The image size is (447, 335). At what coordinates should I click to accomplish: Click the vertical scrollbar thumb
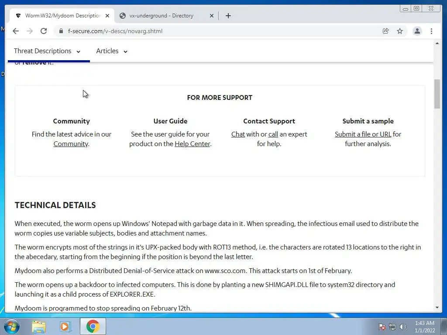click(x=437, y=94)
